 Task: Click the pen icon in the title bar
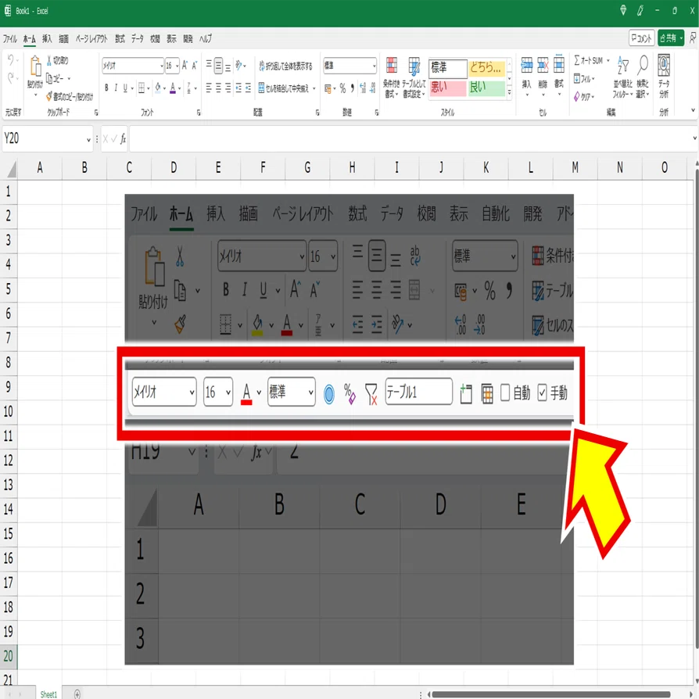click(640, 10)
